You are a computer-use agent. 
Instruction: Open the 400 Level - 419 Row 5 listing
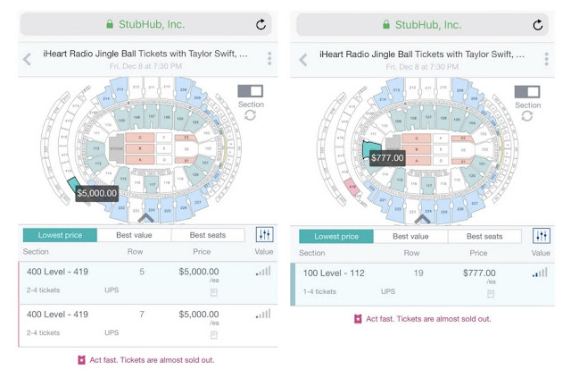[143, 282]
